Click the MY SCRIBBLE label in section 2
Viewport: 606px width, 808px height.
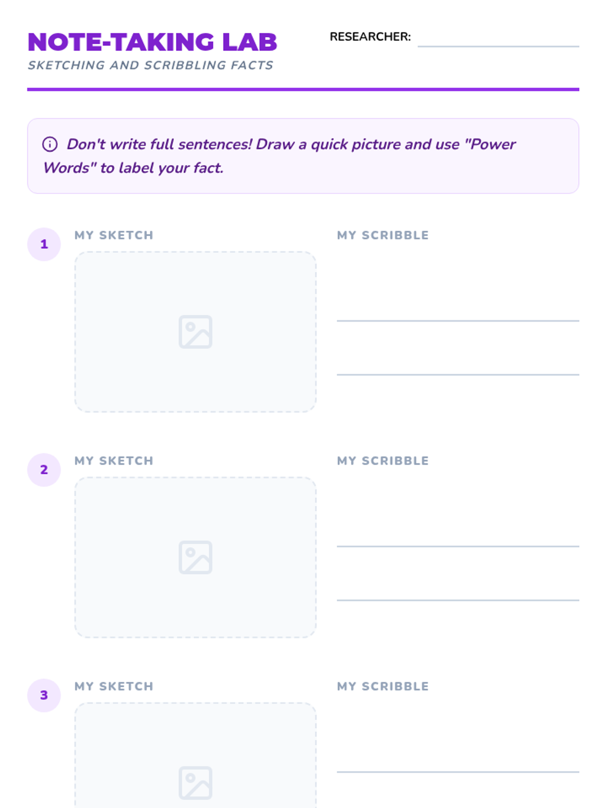383,461
